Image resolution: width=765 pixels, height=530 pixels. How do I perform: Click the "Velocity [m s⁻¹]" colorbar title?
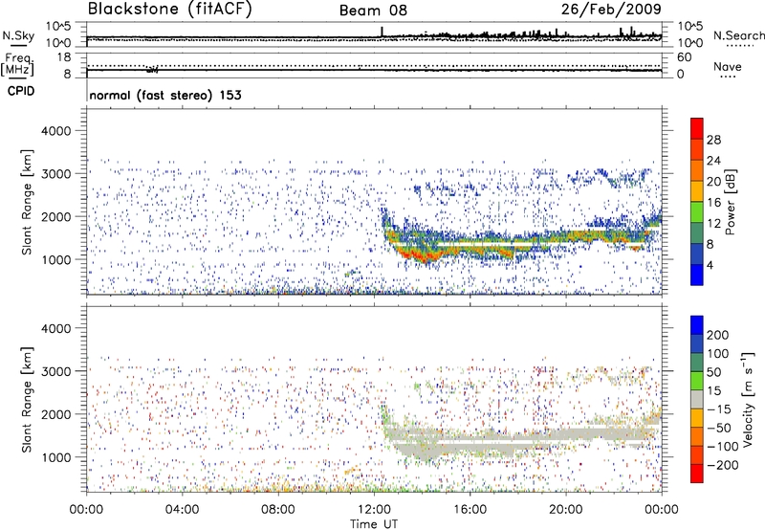(748, 399)
